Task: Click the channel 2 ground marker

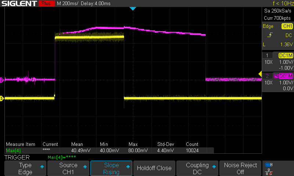Action: point(2,80)
